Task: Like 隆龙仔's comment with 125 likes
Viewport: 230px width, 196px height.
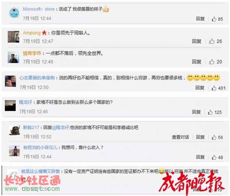Action: tap(215, 112)
